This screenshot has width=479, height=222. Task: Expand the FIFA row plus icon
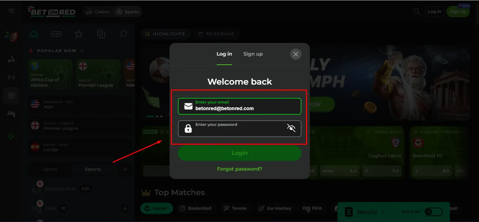pyautogui.click(x=125, y=208)
